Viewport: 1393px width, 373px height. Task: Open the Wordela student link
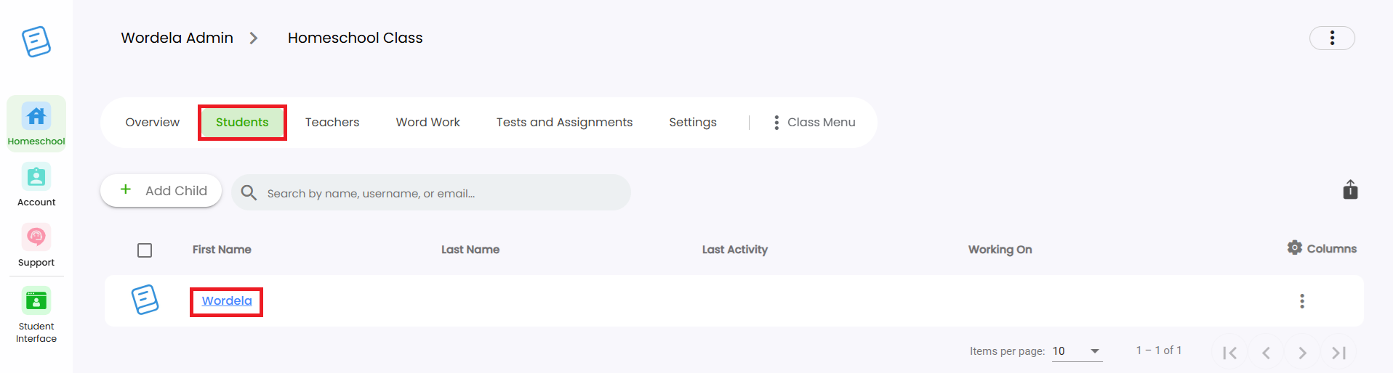click(227, 301)
